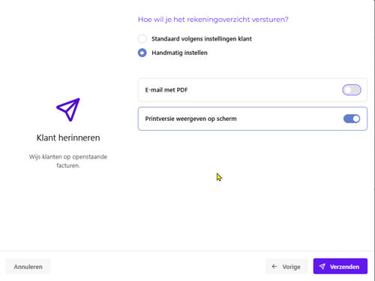Go back with the Vorige button
The width and height of the screenshot is (375, 281).
(x=286, y=267)
